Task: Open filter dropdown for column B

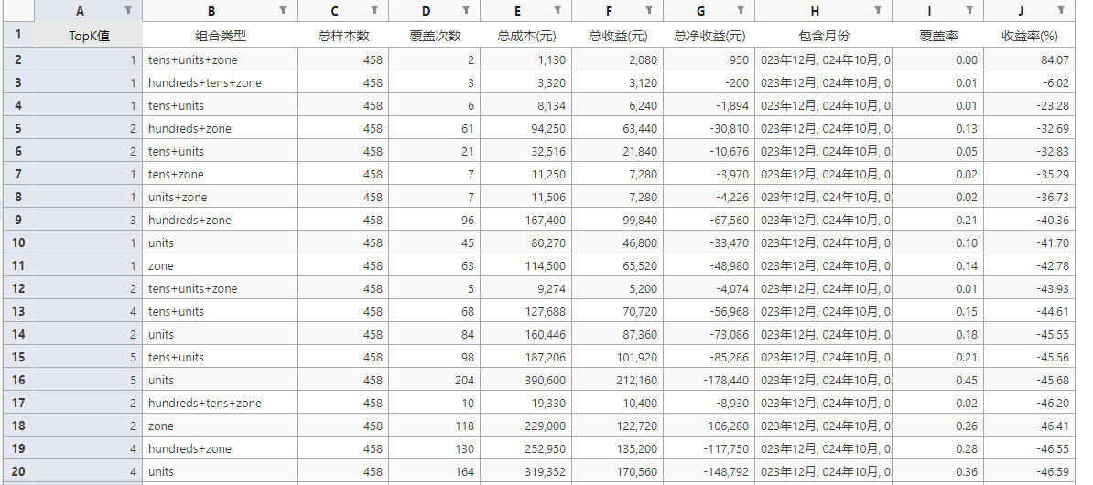Action: point(283,10)
